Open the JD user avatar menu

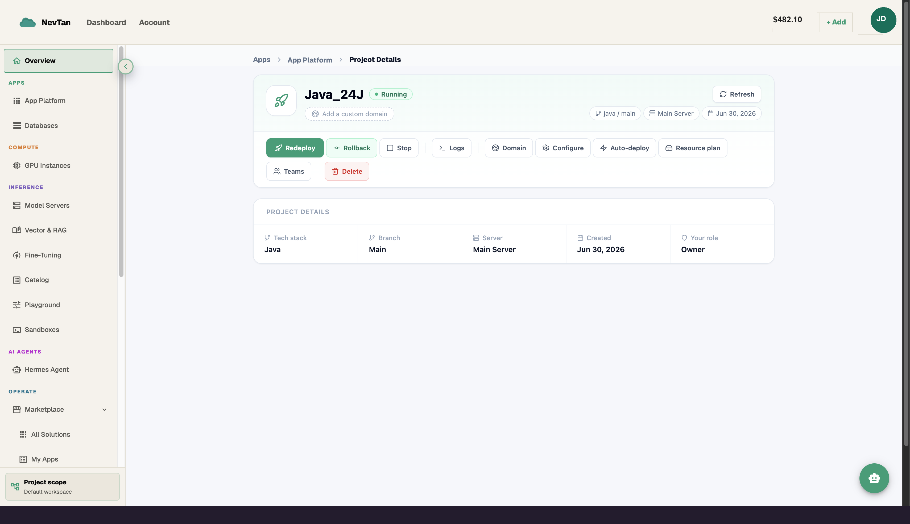[x=883, y=20]
